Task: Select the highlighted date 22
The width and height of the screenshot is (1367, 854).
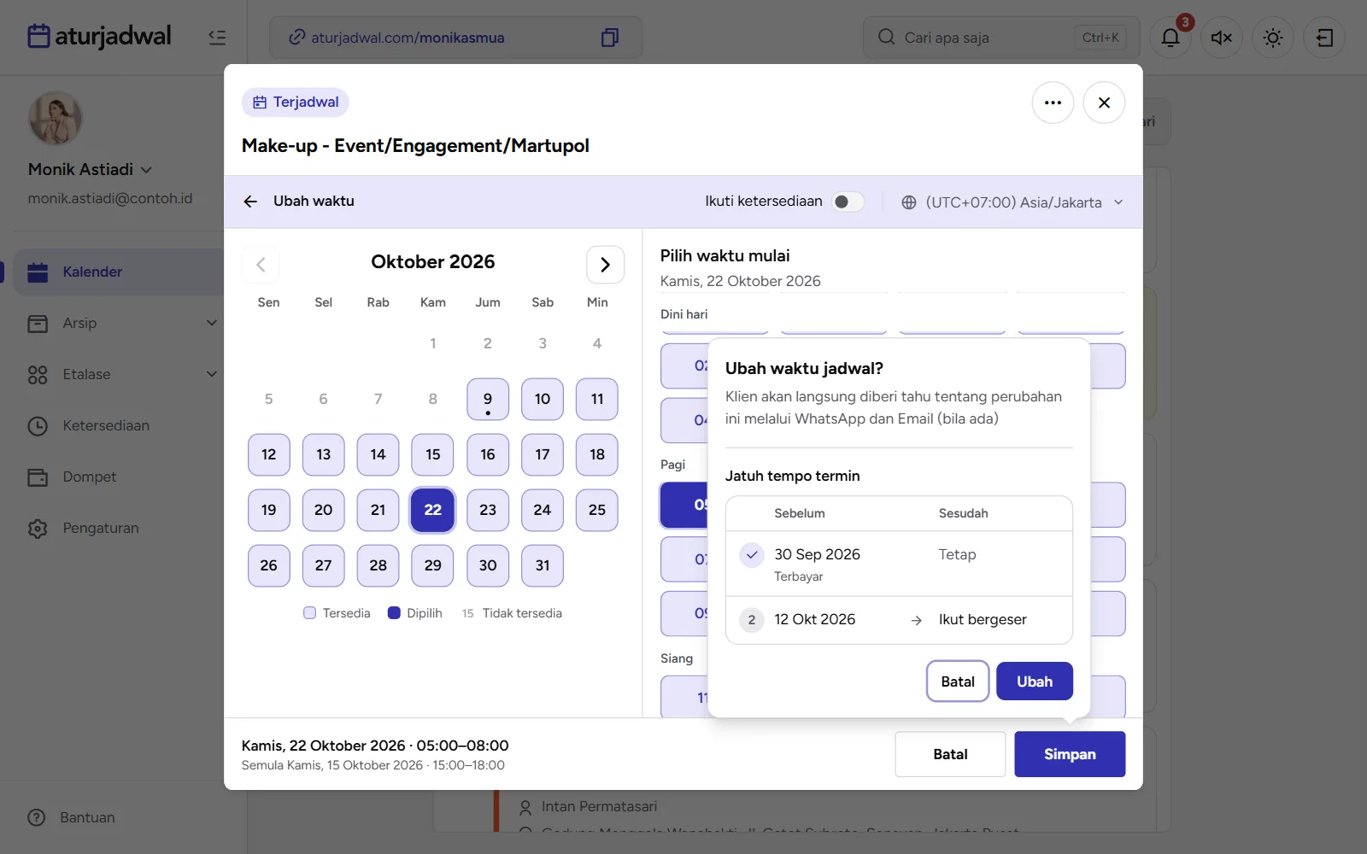Action: tap(433, 510)
